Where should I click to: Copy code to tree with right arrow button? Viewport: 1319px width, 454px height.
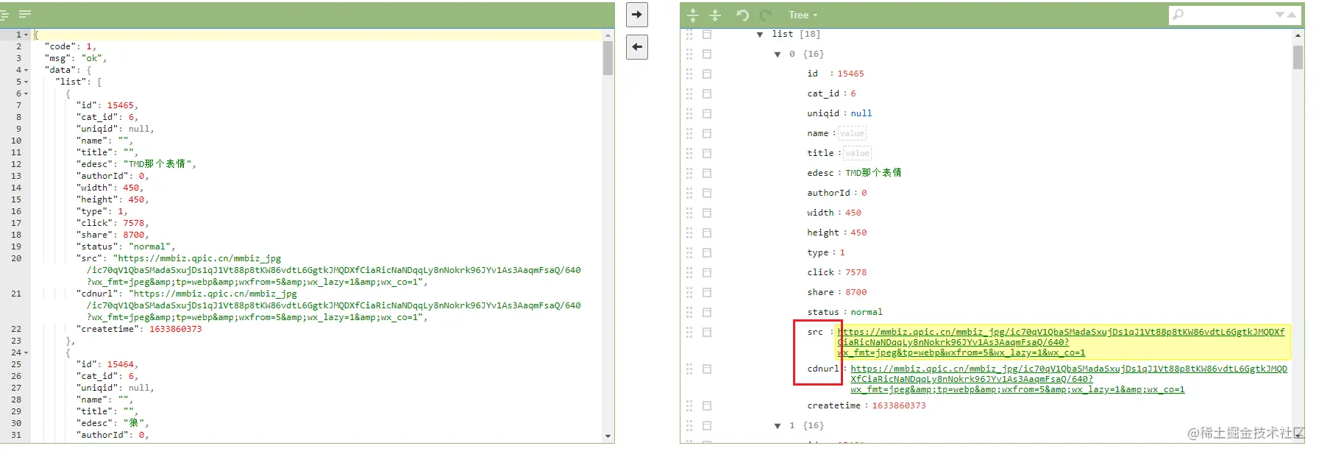[x=637, y=15]
